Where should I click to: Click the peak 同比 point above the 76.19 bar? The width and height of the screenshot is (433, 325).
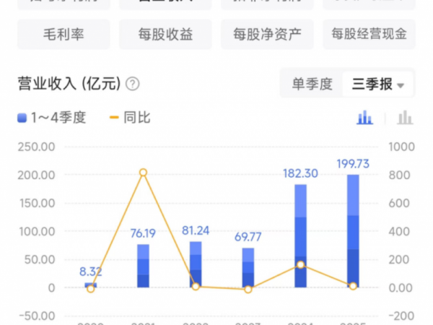[143, 173]
